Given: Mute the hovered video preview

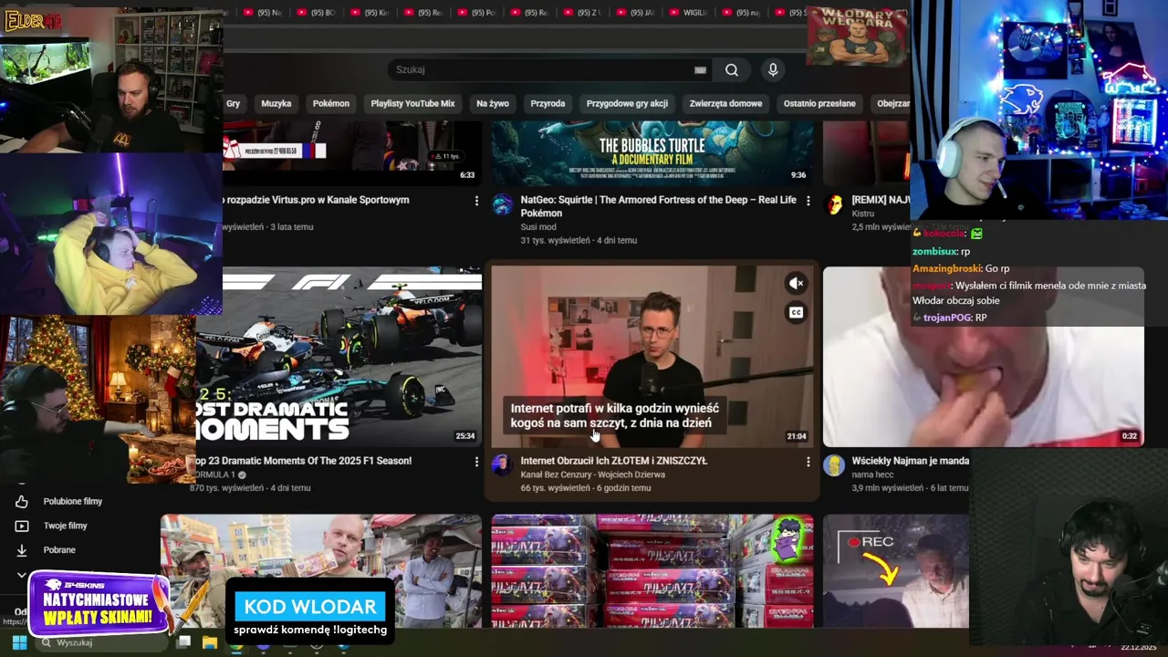Looking at the screenshot, I should click(x=796, y=284).
